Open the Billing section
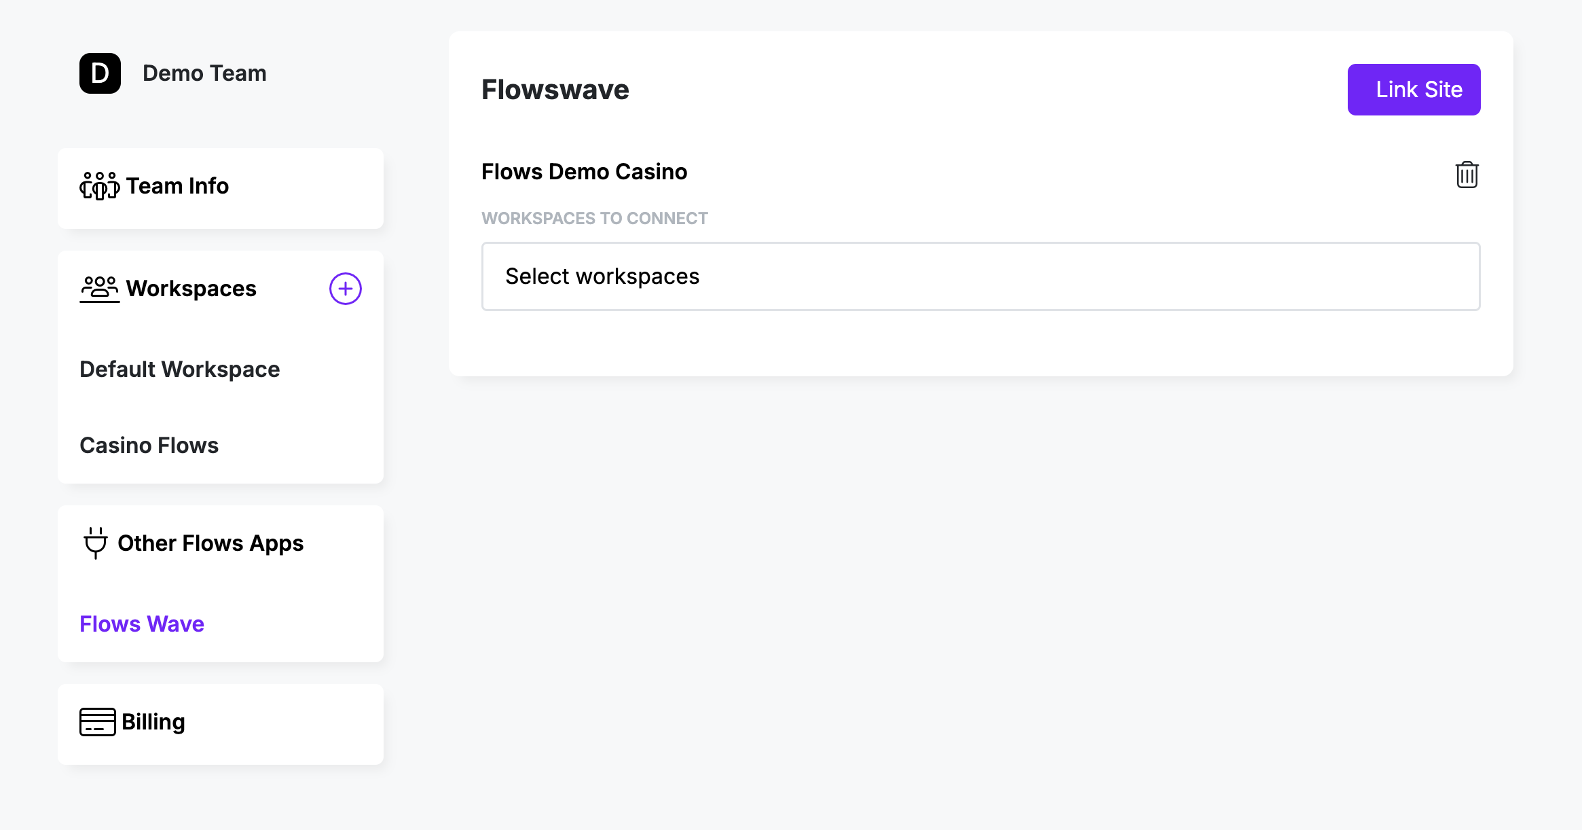Image resolution: width=1582 pixels, height=830 pixels. (x=153, y=722)
